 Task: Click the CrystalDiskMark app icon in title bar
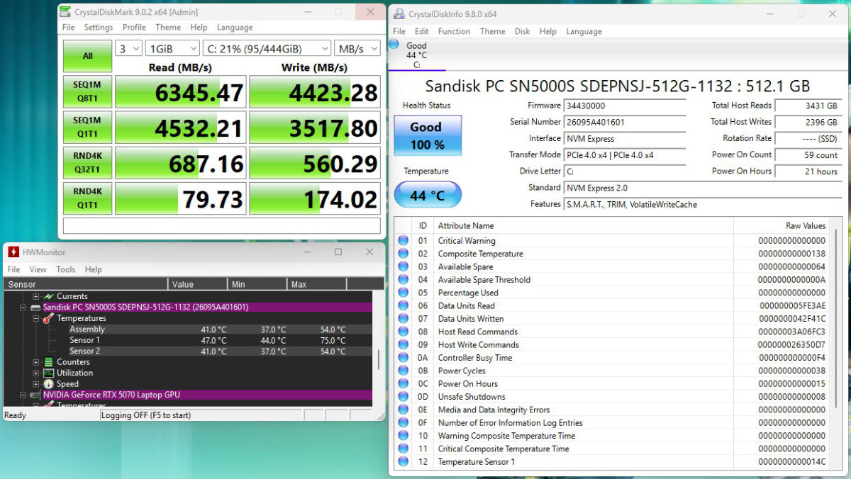pyautogui.click(x=65, y=11)
